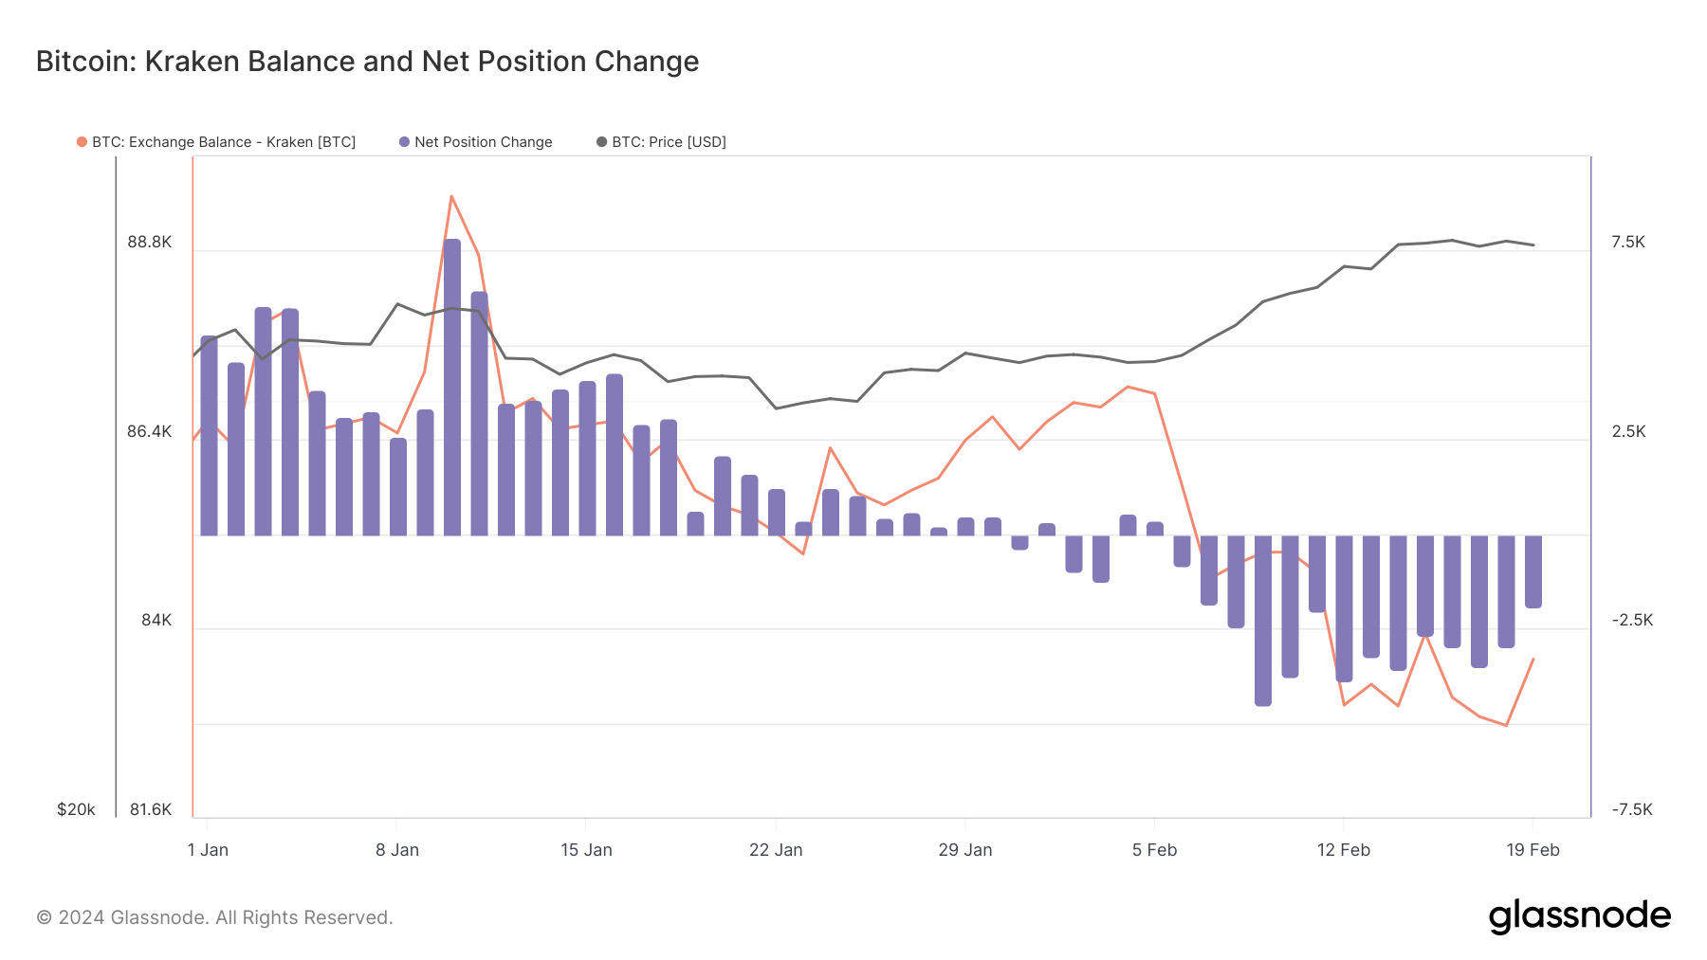Toggle the BTC: Exchange Balance - Kraken series label
This screenshot has width=1707, height=960.
[224, 142]
